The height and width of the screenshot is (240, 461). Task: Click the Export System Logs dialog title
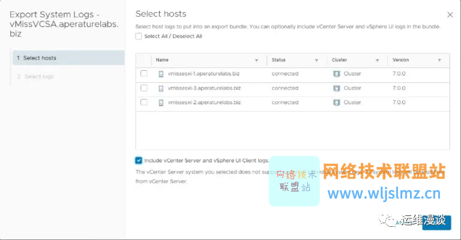(x=64, y=24)
